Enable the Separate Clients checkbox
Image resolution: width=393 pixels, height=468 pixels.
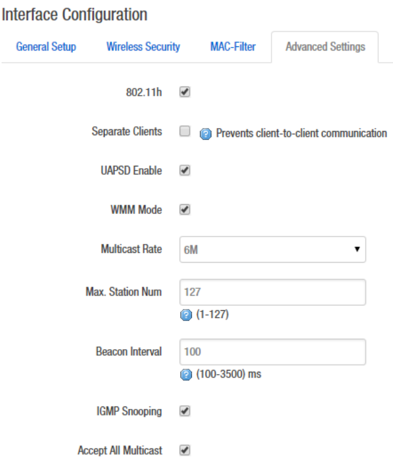point(185,132)
